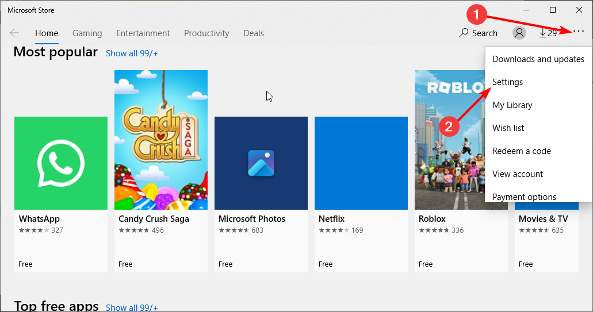The image size is (593, 312).
Task: Show all Most popular apps link
Action: (x=132, y=53)
